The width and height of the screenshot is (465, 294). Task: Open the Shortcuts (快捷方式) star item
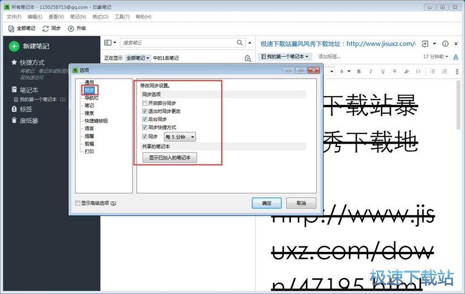(x=27, y=62)
